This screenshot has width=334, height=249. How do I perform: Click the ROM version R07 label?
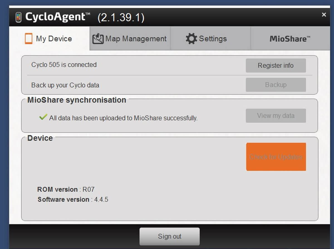(x=66, y=189)
